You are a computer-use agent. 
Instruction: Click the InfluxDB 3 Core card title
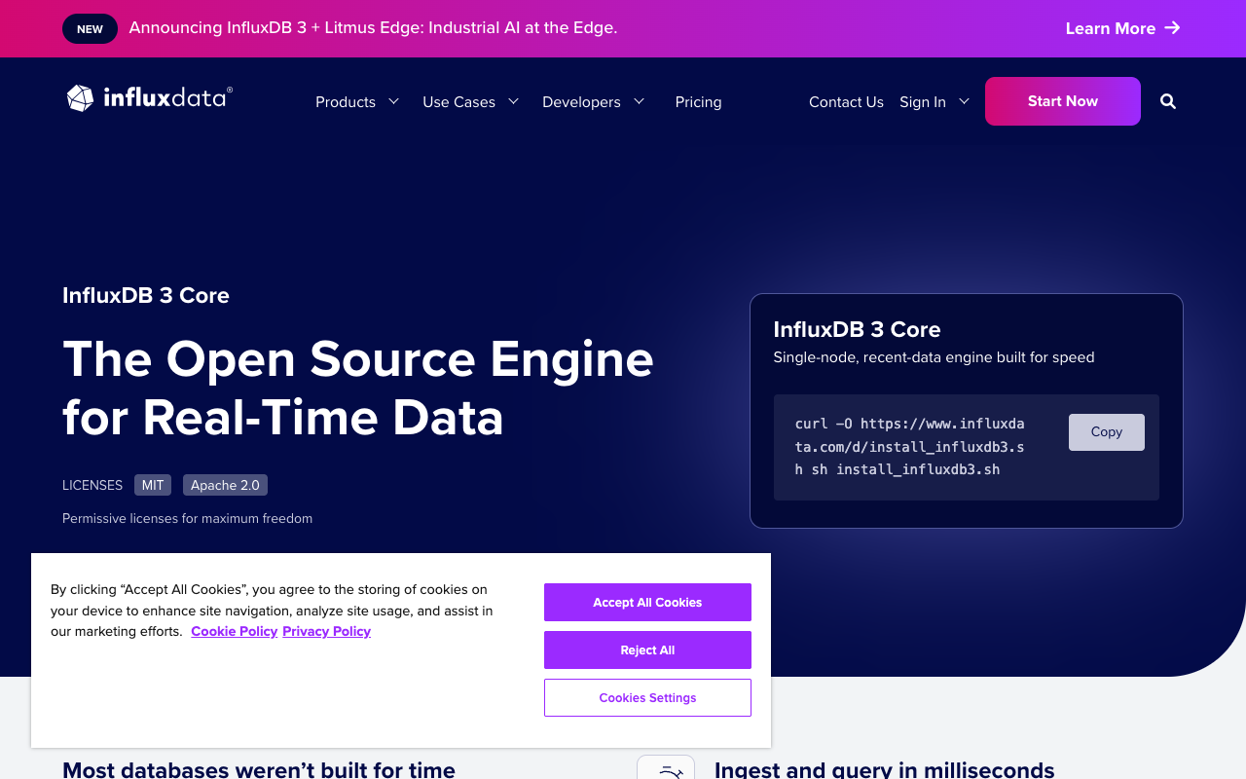coord(857,329)
